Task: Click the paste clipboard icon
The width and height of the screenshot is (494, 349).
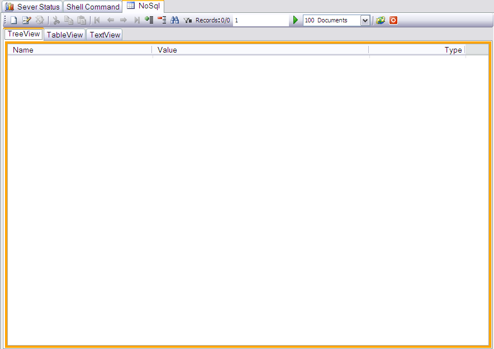Action: [82, 20]
